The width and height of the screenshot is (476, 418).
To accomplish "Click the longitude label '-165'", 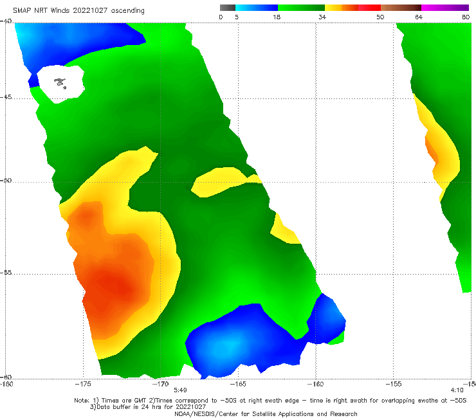I will click(238, 384).
